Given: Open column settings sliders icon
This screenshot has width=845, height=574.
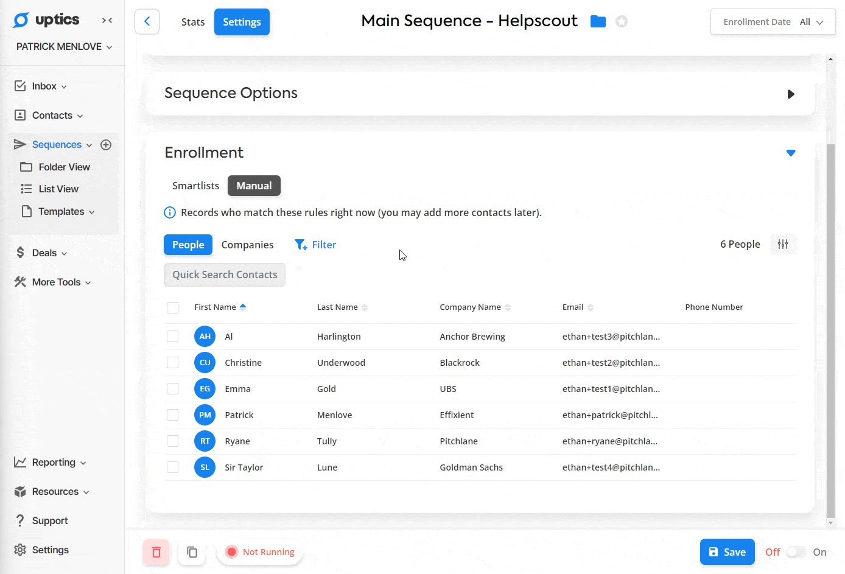Looking at the screenshot, I should coord(783,244).
